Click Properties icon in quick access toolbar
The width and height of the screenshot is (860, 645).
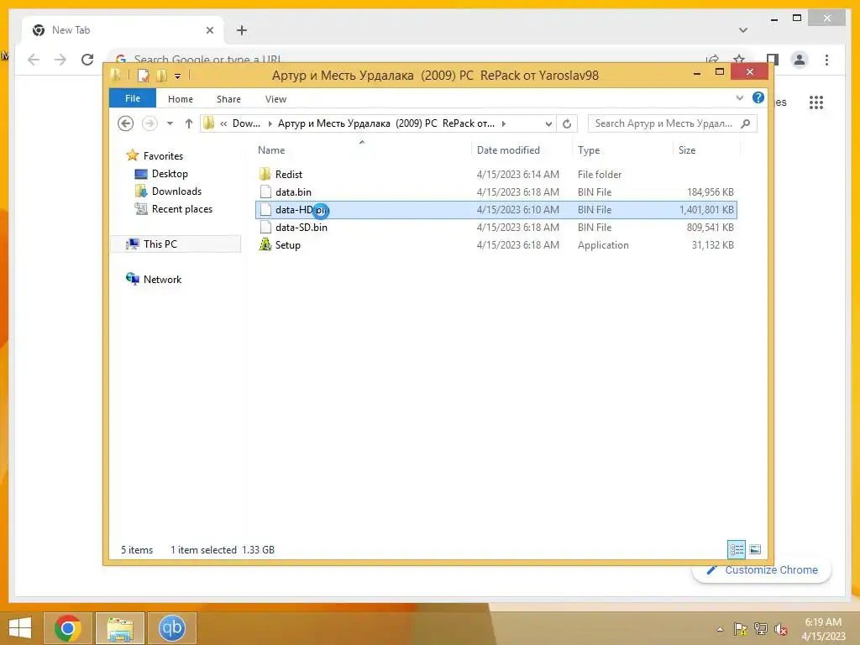143,75
